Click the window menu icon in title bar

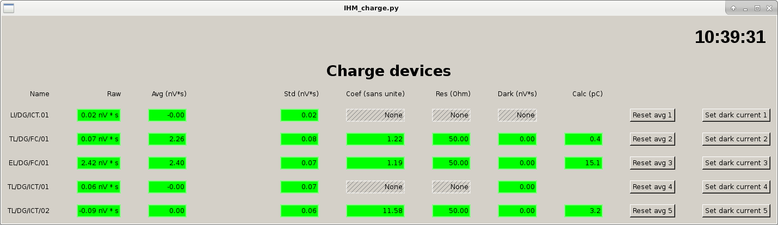point(8,8)
